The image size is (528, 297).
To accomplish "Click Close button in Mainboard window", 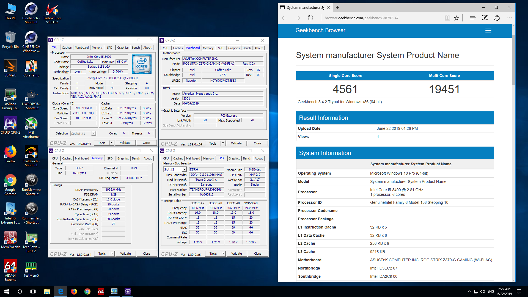I will point(257,143).
